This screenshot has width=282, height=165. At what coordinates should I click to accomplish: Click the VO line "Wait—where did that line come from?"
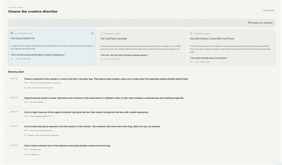[x=39, y=88]
